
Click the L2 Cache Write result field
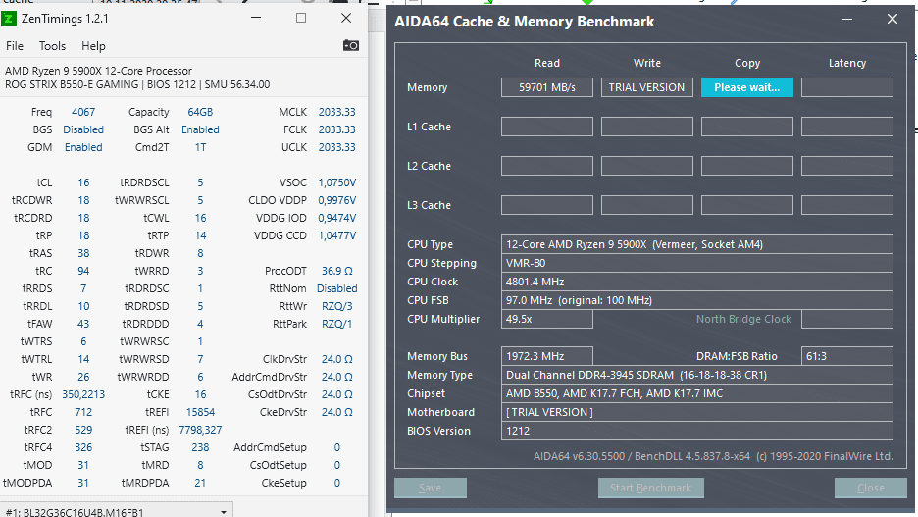(x=647, y=166)
